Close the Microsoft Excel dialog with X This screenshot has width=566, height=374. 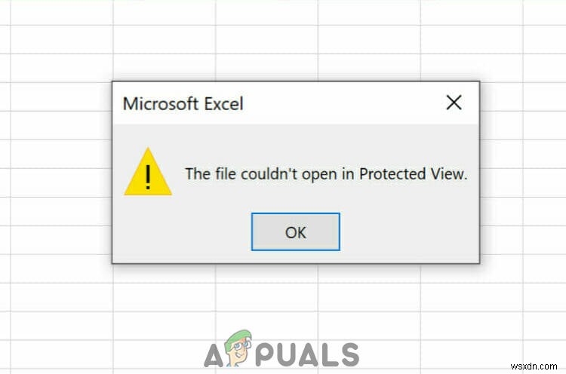click(454, 103)
